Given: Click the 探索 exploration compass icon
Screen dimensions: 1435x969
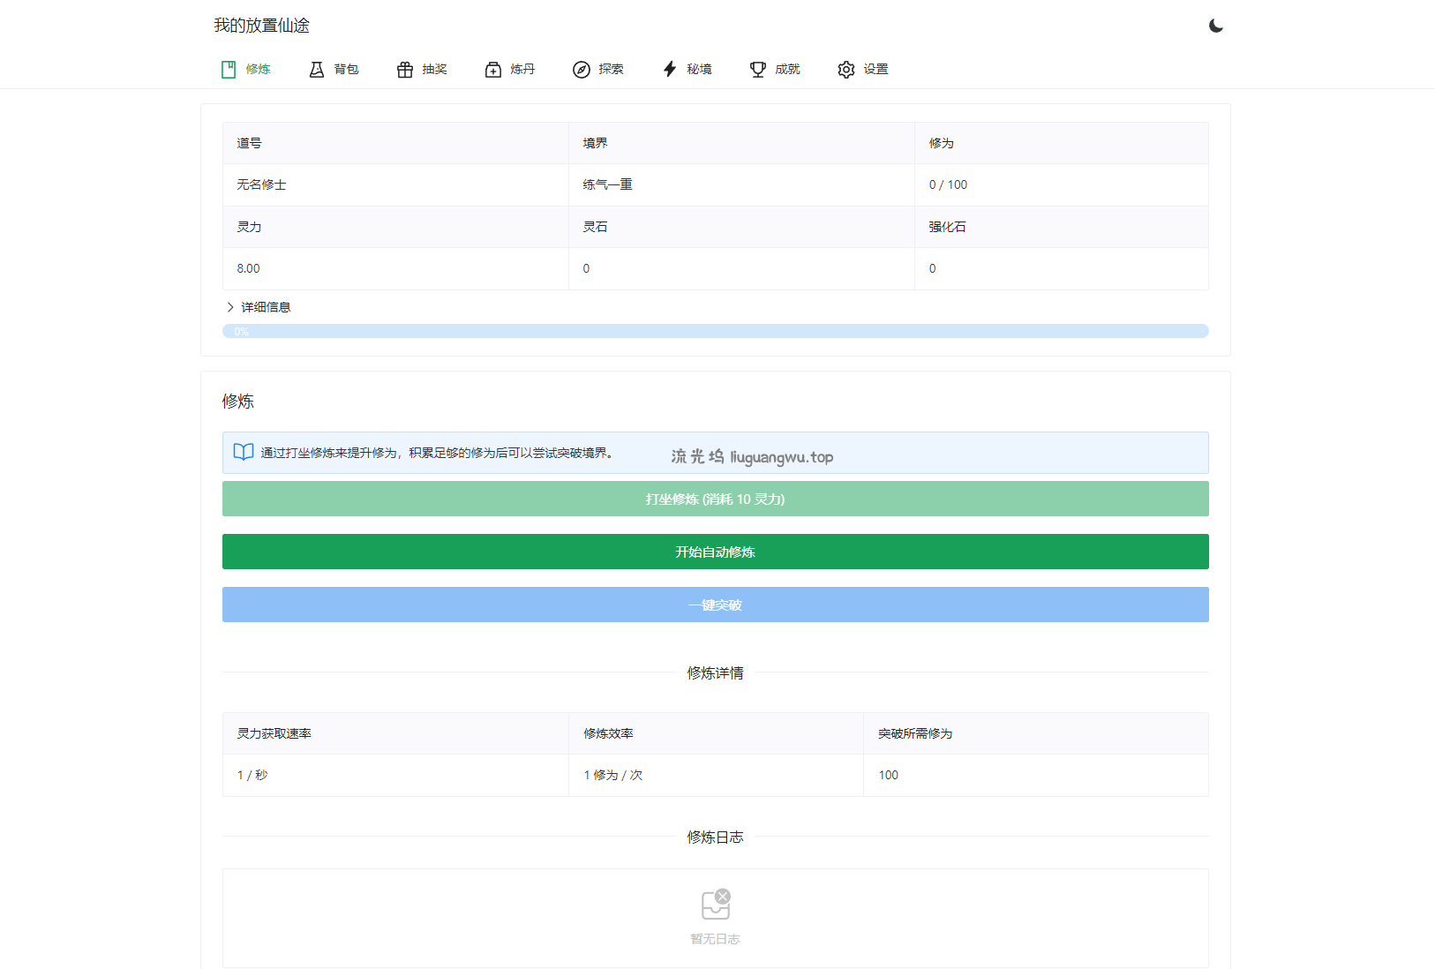Looking at the screenshot, I should tap(581, 69).
